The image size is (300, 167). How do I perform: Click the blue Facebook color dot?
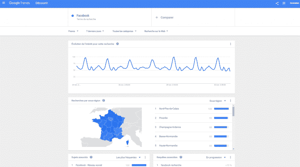coord(72,16)
